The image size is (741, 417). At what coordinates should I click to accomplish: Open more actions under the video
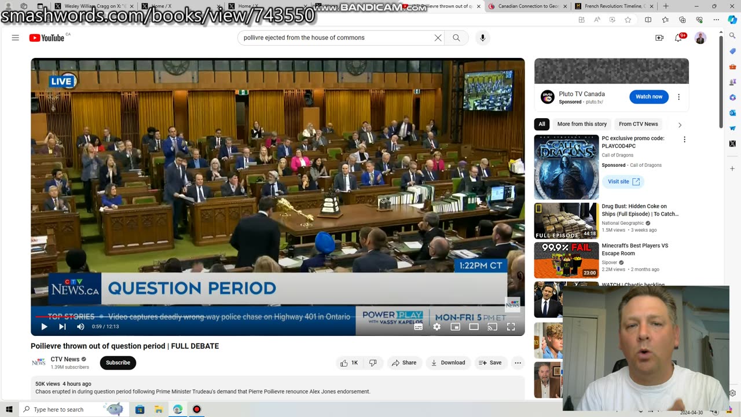pyautogui.click(x=518, y=363)
